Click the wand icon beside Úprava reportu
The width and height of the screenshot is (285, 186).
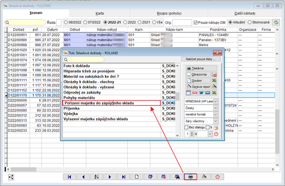[x=214, y=87]
